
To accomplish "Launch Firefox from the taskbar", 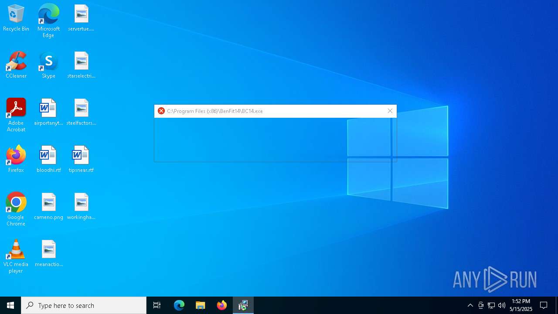I will (222, 305).
